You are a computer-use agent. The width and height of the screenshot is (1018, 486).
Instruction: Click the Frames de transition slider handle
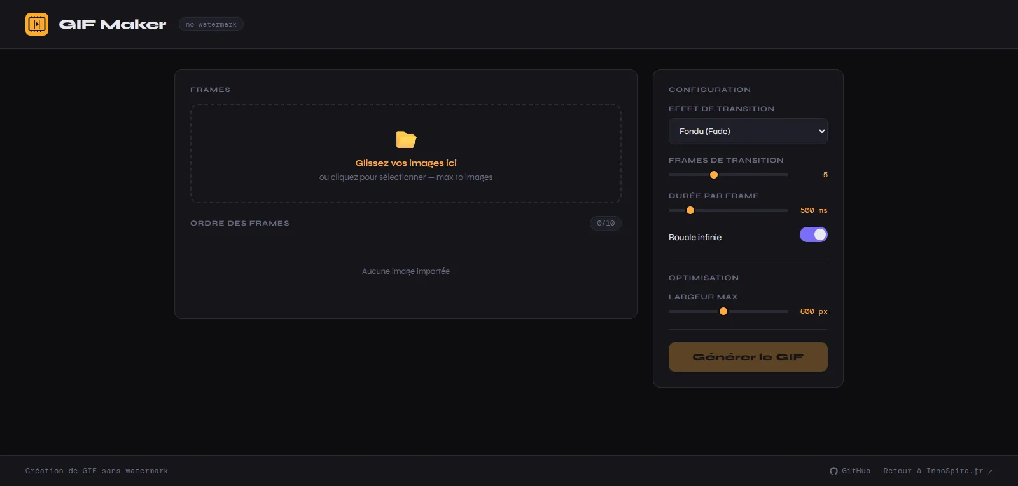714,175
